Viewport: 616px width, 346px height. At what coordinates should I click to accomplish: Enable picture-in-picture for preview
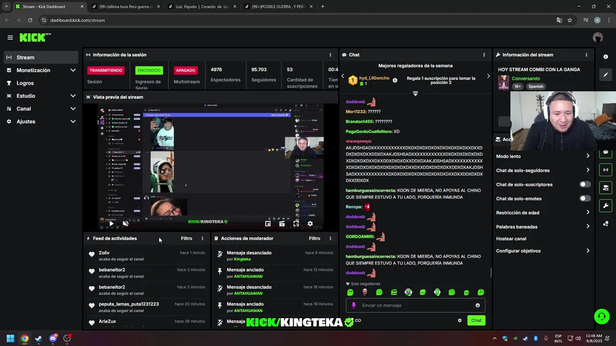pyautogui.click(x=268, y=223)
